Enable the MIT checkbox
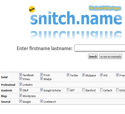Viewport: 125px width, 114px height. (x=68, y=90)
